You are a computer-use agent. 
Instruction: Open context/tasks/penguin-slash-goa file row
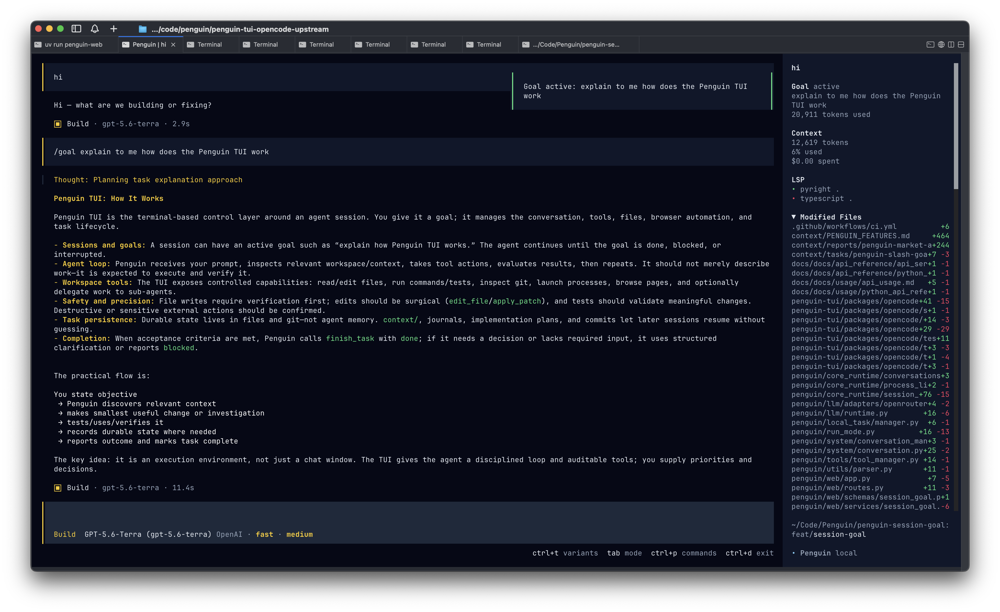[870, 254]
